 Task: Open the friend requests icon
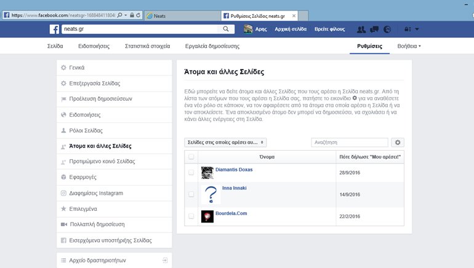click(x=361, y=30)
